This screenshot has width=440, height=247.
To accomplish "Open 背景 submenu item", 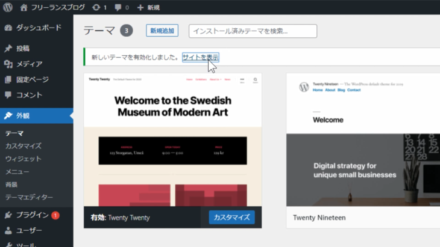I will click(11, 184).
